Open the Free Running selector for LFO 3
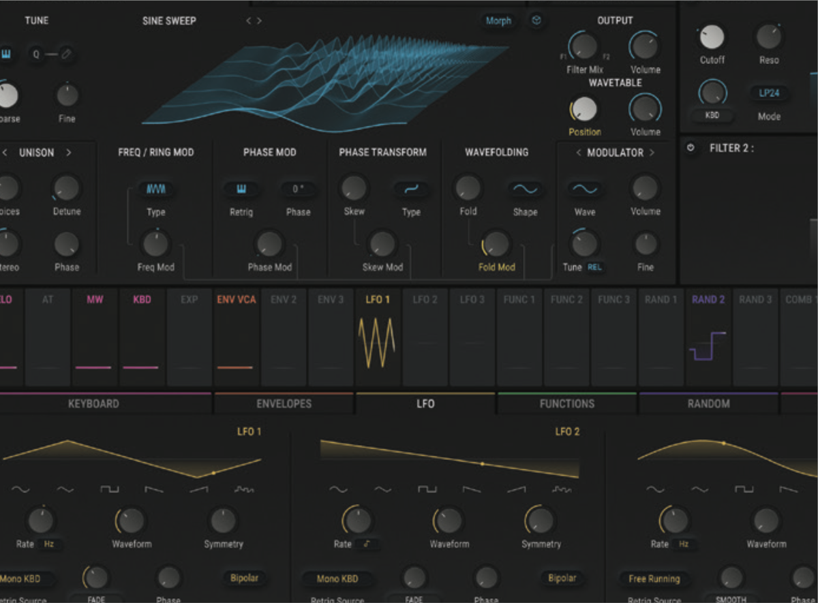Image resolution: width=818 pixels, height=603 pixels. pyautogui.click(x=653, y=578)
